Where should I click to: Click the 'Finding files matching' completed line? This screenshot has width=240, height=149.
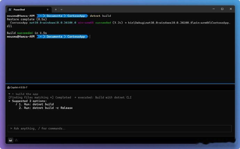pyautogui.click(x=70, y=97)
